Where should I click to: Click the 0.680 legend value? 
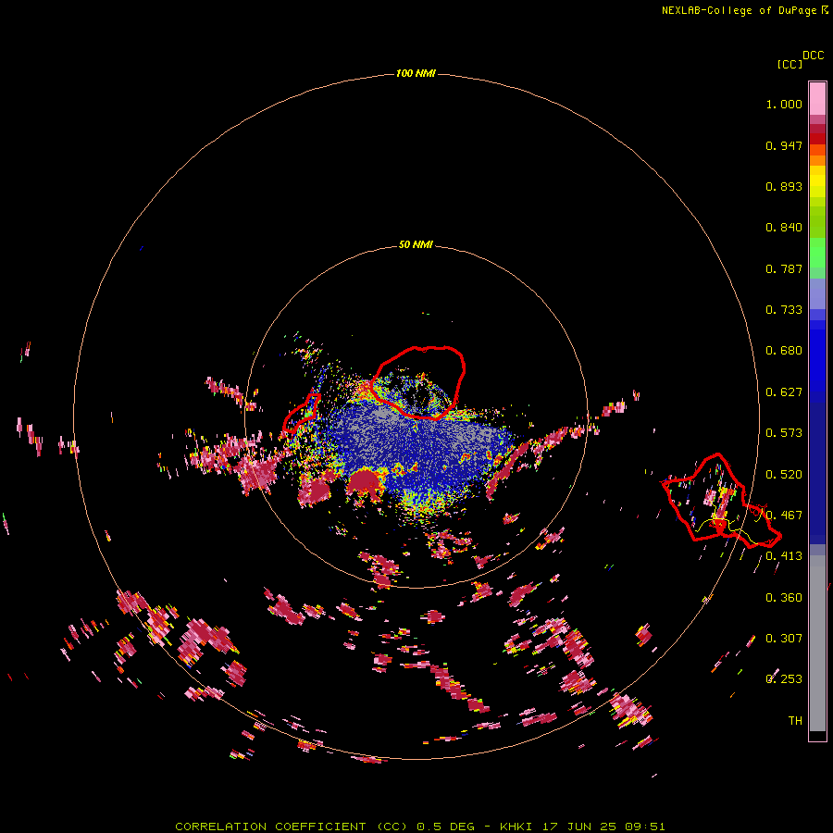point(784,351)
